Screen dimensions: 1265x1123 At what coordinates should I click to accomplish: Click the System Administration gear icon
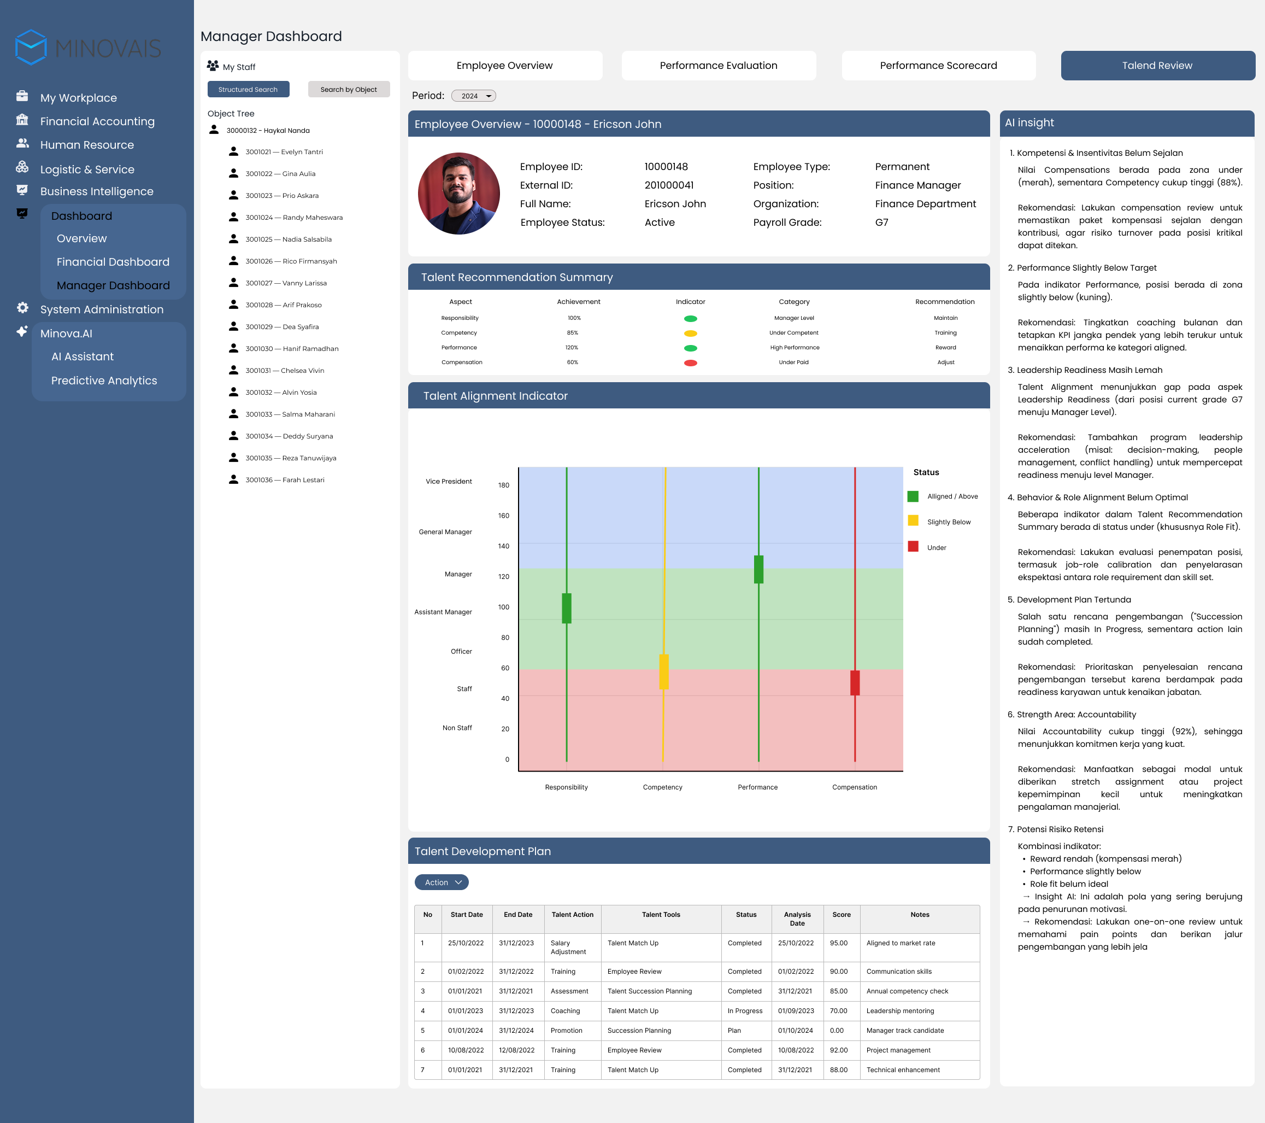tap(22, 308)
